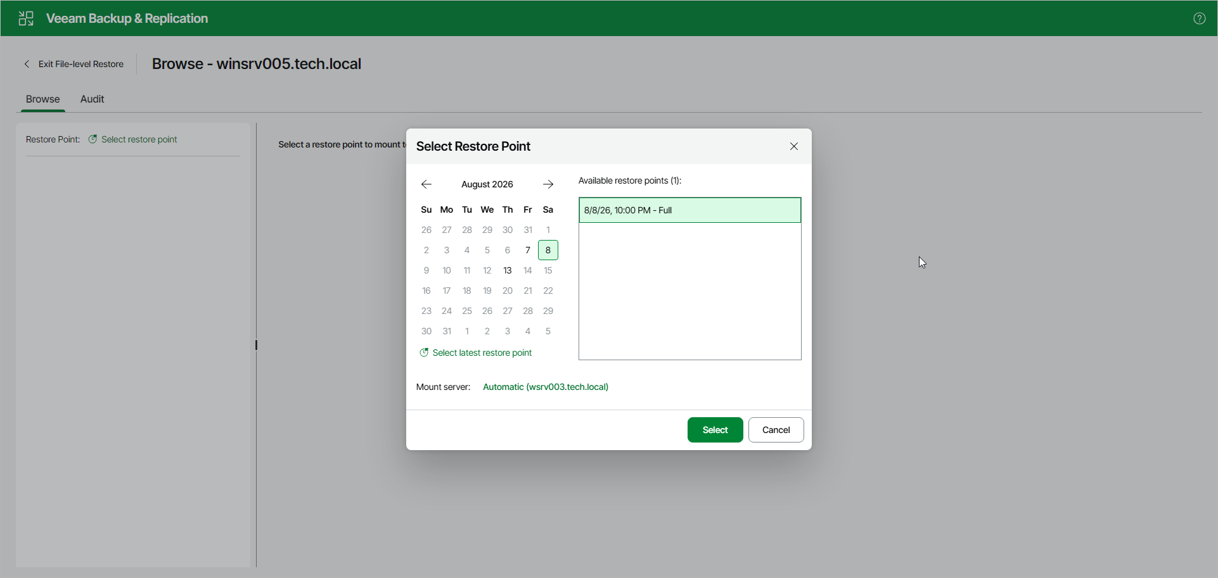The width and height of the screenshot is (1218, 578).
Task: Select August 7 in the calendar
Action: click(x=528, y=250)
